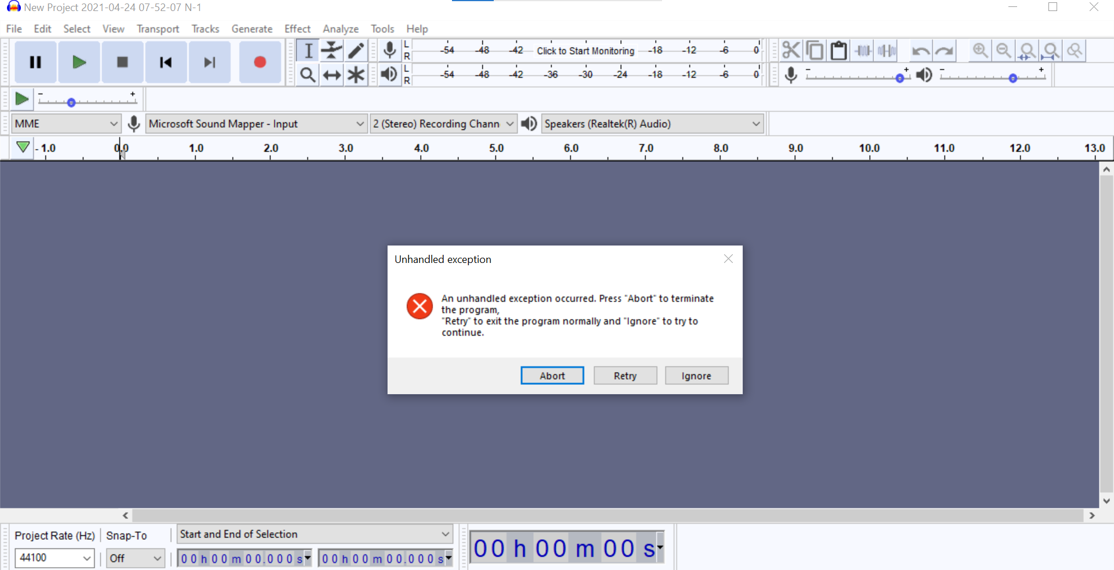Open the Edit menu
This screenshot has height=570, width=1114.
[42, 28]
